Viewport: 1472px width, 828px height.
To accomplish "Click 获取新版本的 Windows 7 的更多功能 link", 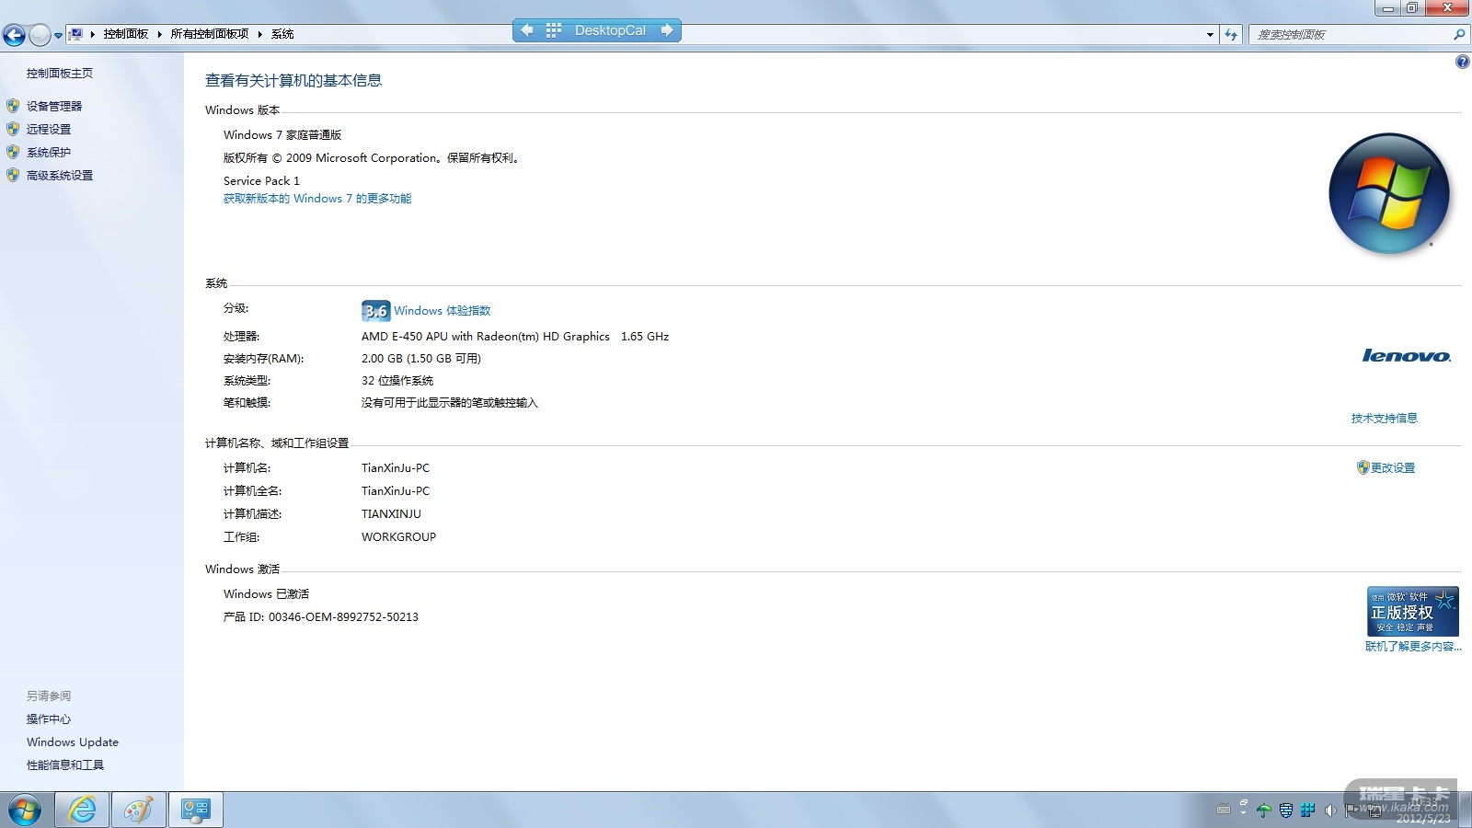I will tap(317, 199).
